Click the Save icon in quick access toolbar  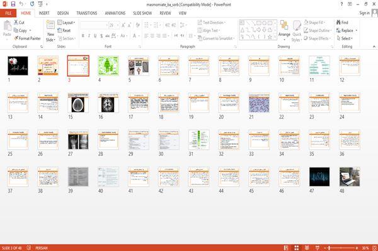[x=13, y=4]
